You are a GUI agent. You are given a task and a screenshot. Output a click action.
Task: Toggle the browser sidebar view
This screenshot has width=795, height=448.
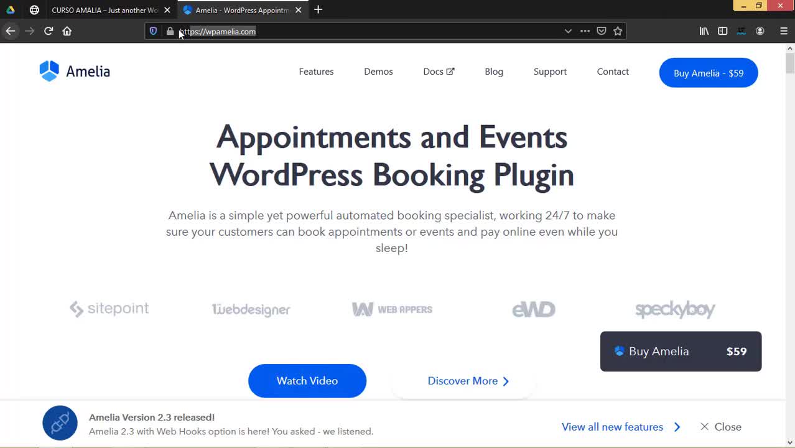pyautogui.click(x=723, y=31)
